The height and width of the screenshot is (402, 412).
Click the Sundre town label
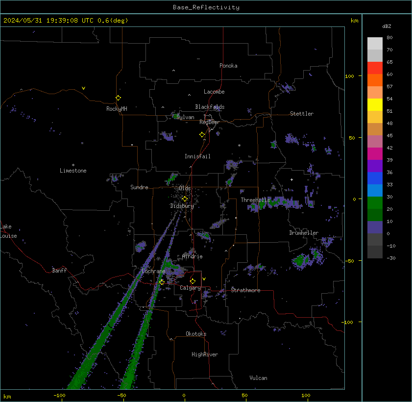139,187
